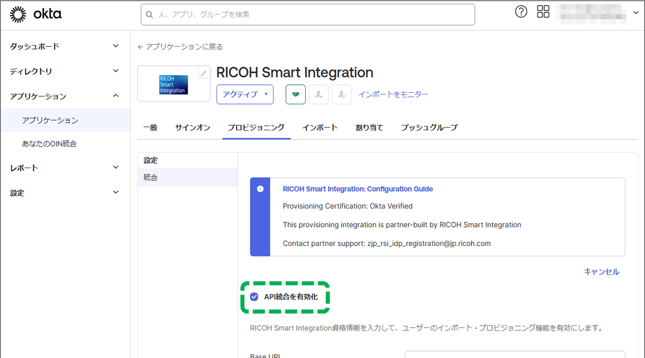This screenshot has width=645, height=358.
Task: Go back via アプリケーションに戻る link
Action: (180, 46)
